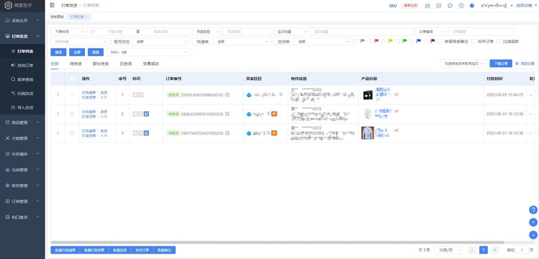539x259 pixels.
Task: Click the Wangwang chat icon in row 3
Action: point(249,134)
